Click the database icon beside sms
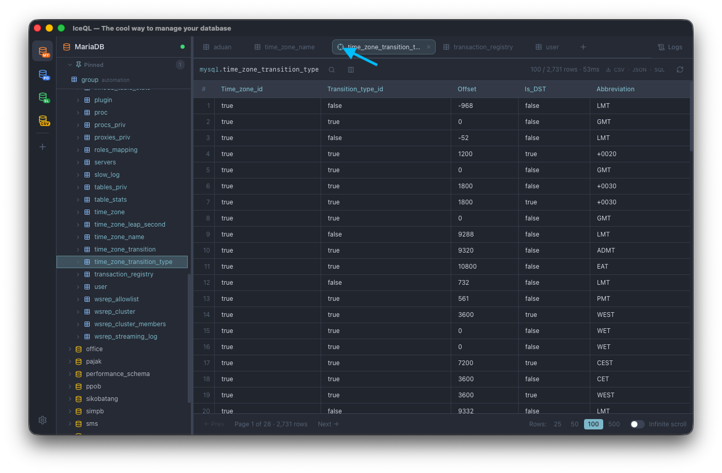This screenshot has height=473, width=722. (x=79, y=424)
